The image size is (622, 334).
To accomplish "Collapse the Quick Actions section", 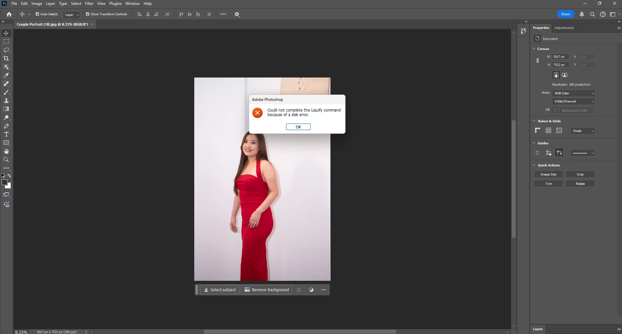I will click(x=534, y=165).
